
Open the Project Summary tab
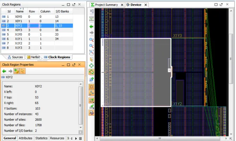106,5
